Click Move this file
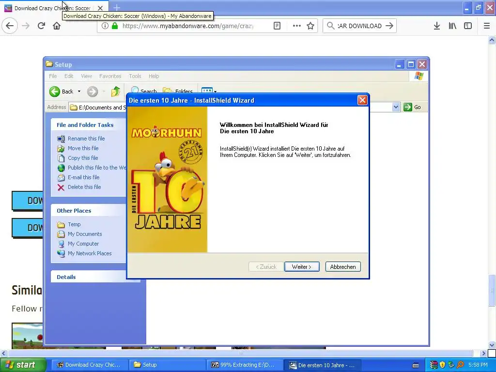This screenshot has height=372, width=496. [x=83, y=148]
